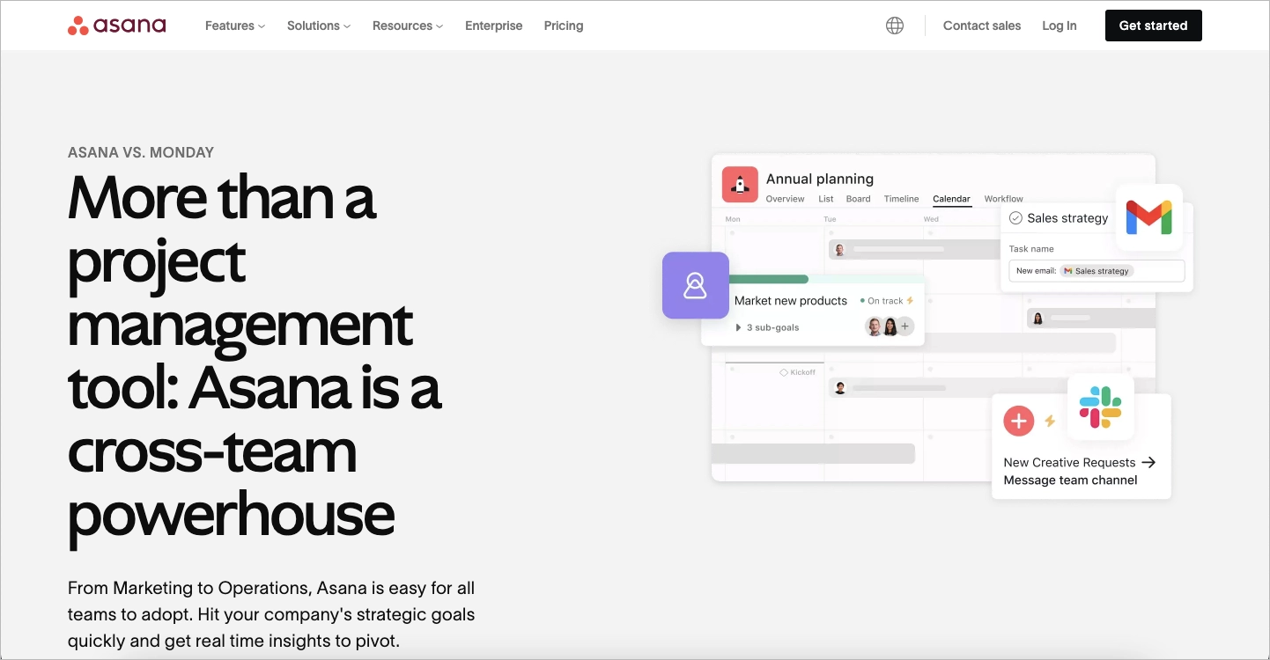Click the Gmail icon
This screenshot has height=660, width=1270.
[x=1150, y=217]
